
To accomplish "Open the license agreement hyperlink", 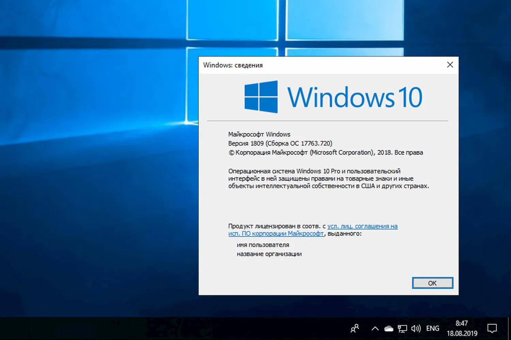I will (x=362, y=226).
